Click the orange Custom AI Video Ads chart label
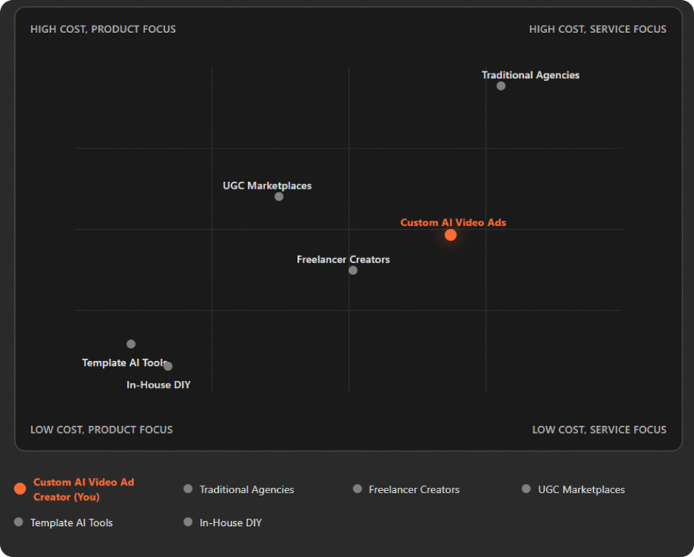Viewport: 694px width, 557px height. pos(453,222)
